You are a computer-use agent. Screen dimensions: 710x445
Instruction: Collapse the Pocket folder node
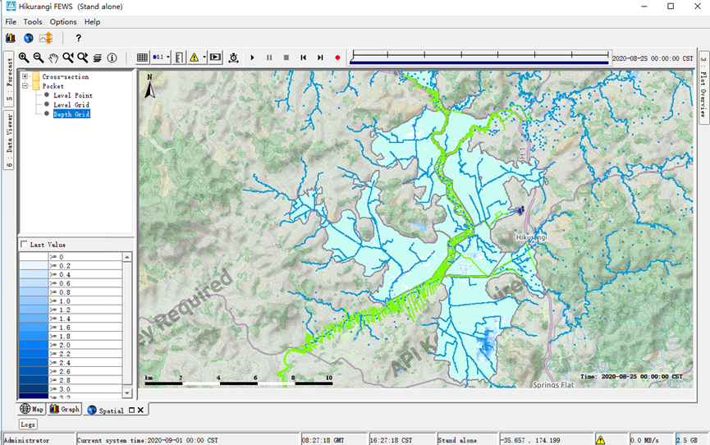tap(25, 85)
